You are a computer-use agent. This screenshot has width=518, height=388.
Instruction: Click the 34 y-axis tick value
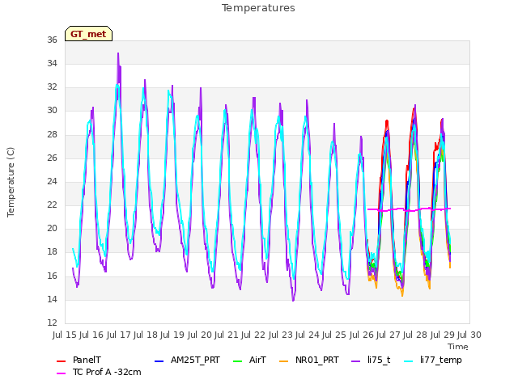point(52,63)
